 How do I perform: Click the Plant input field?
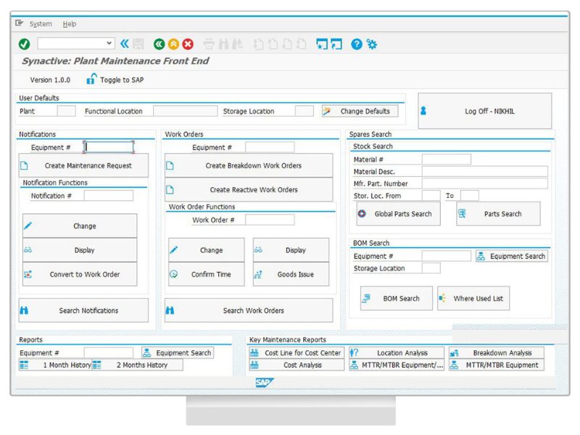pos(67,111)
